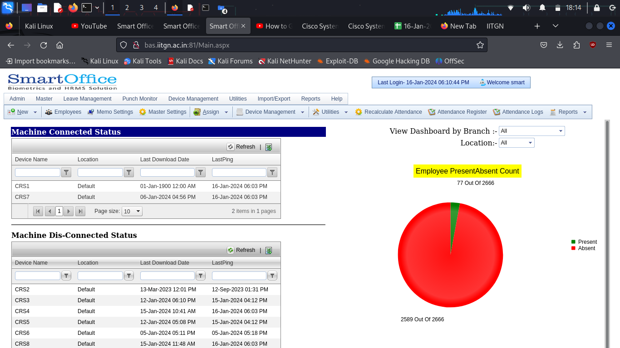Expand the Reports toolbar dropdown arrow
This screenshot has width=620, height=348.
(x=585, y=112)
